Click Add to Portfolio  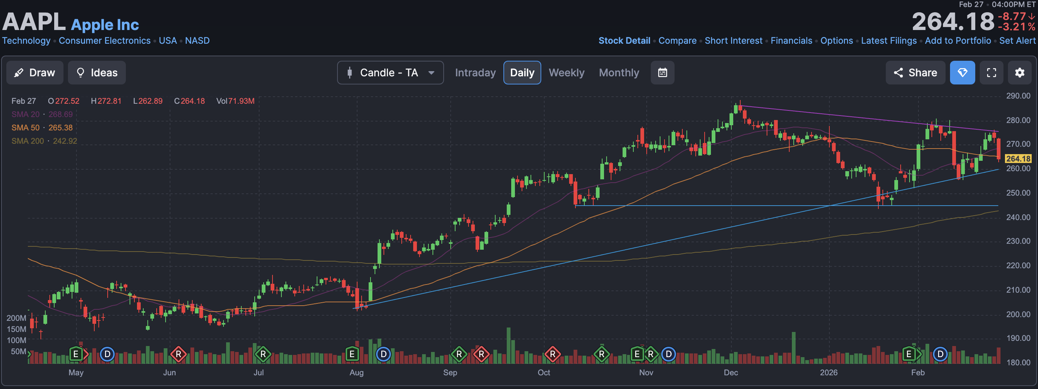pyautogui.click(x=958, y=41)
